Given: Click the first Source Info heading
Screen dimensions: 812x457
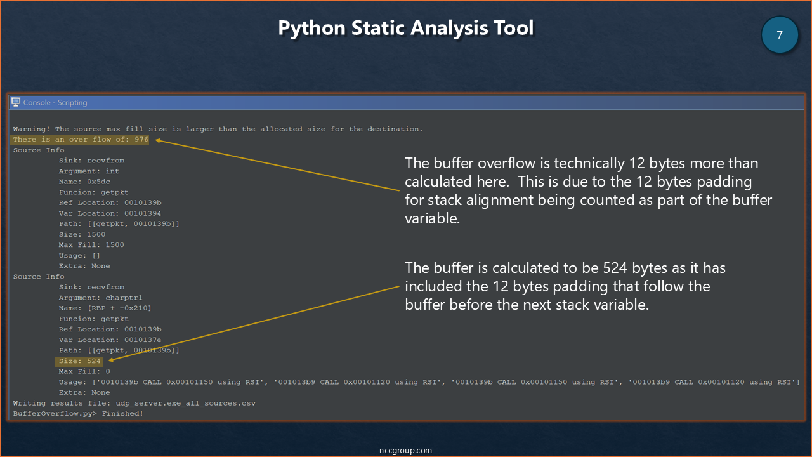Looking at the screenshot, I should click(x=39, y=150).
